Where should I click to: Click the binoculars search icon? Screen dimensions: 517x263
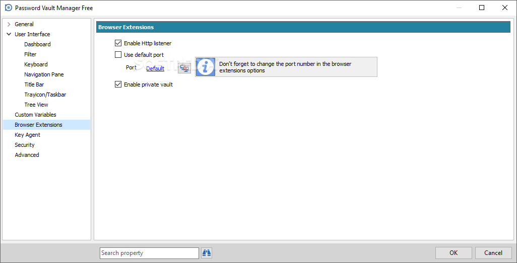coord(207,253)
